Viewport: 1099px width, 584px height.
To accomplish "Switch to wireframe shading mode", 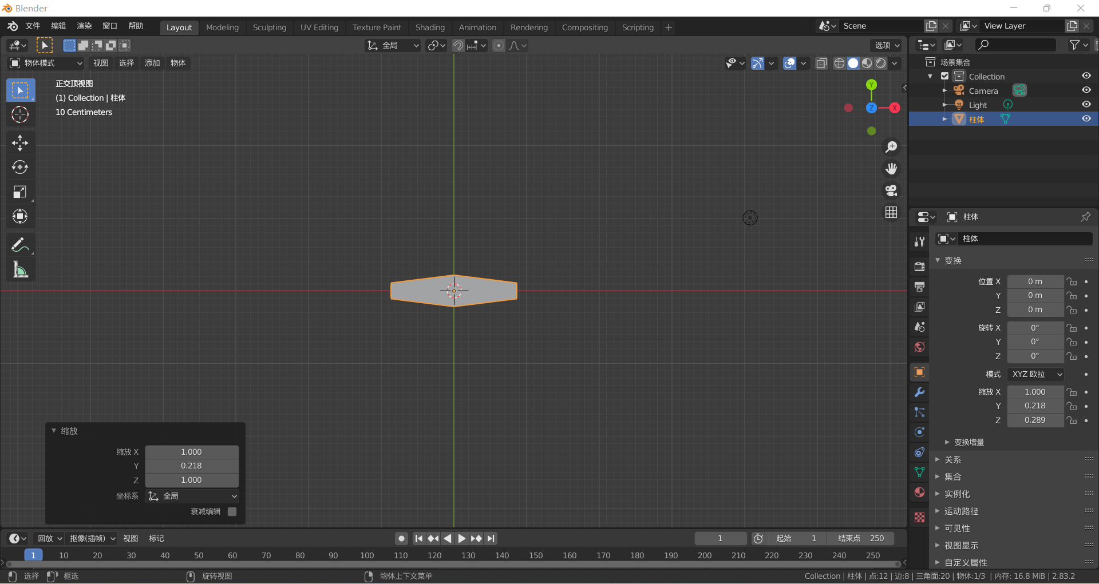I will (x=839, y=63).
